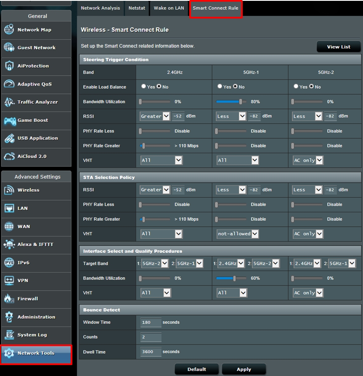Click the AiCloud 2.0 cloud icon
Viewport: 363px width, 376px height.
(x=9, y=156)
